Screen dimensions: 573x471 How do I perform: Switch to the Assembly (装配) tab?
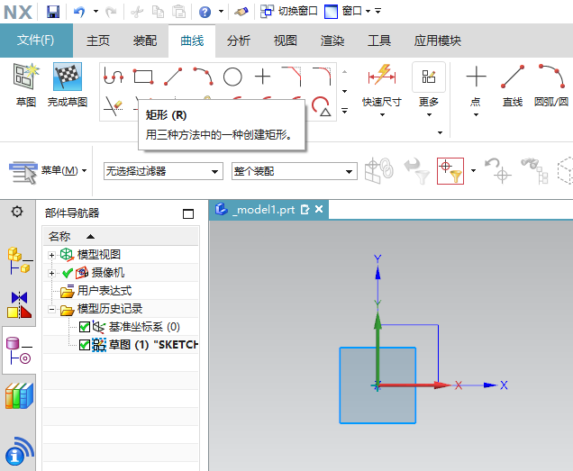pyautogui.click(x=145, y=41)
